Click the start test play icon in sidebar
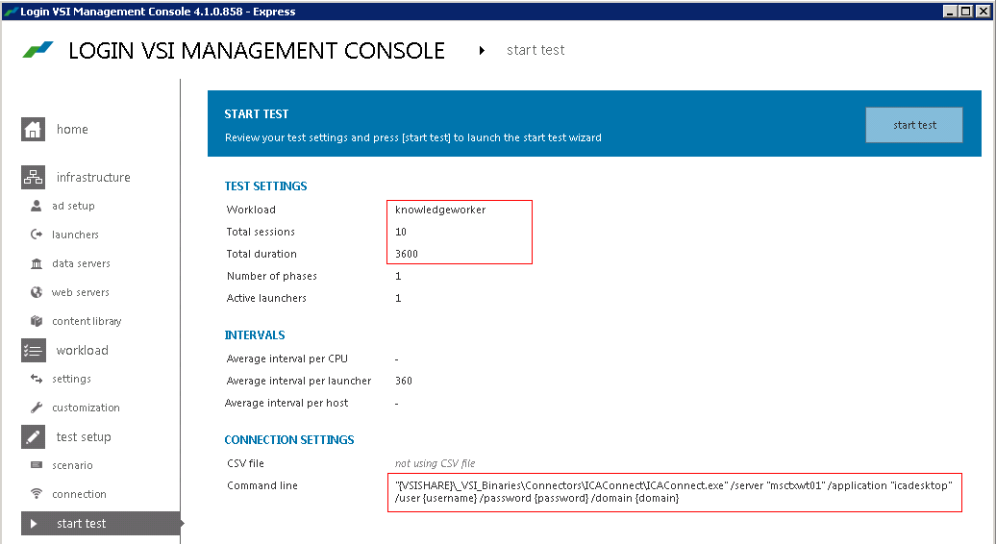Image resolution: width=996 pixels, height=544 pixels. [x=34, y=524]
